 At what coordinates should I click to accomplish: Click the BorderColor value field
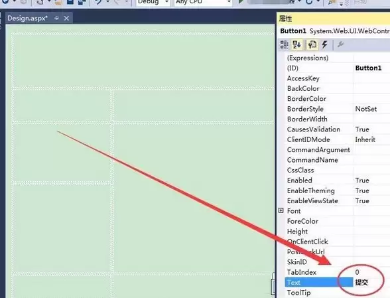pos(371,99)
